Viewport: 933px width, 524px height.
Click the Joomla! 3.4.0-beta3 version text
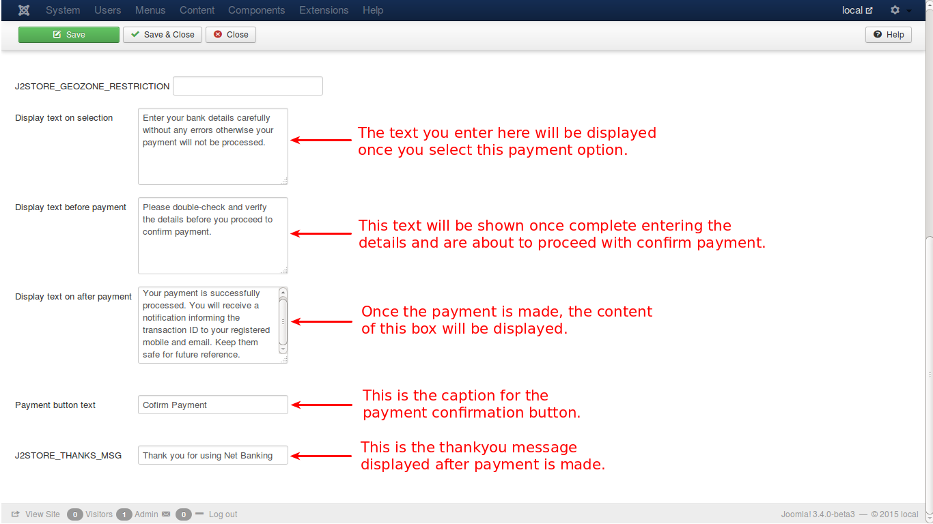pyautogui.click(x=818, y=514)
